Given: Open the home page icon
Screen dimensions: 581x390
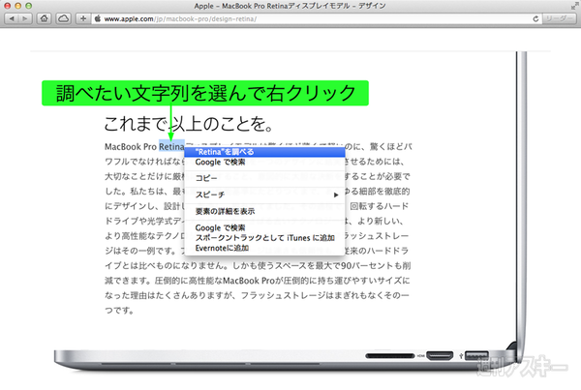Looking at the screenshot, I should click(x=45, y=18).
